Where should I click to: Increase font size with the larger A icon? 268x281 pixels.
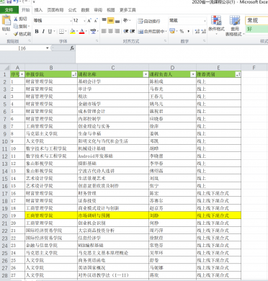89,21
